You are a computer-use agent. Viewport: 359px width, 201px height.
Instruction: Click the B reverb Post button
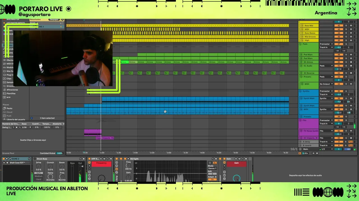pos(351,145)
